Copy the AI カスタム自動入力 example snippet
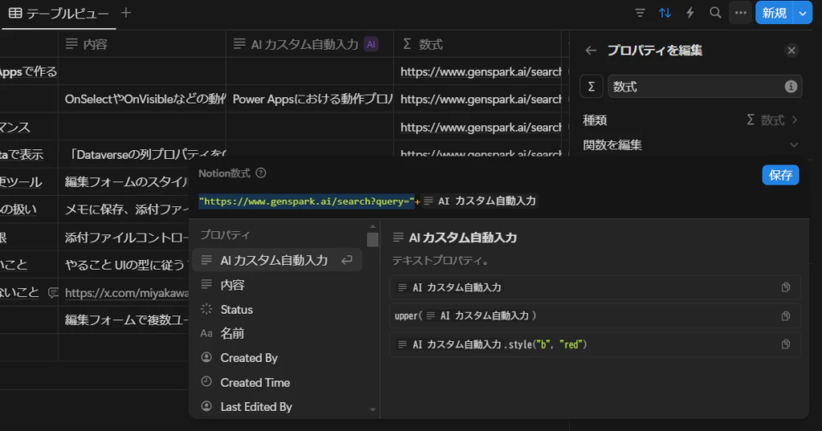 tap(785, 287)
